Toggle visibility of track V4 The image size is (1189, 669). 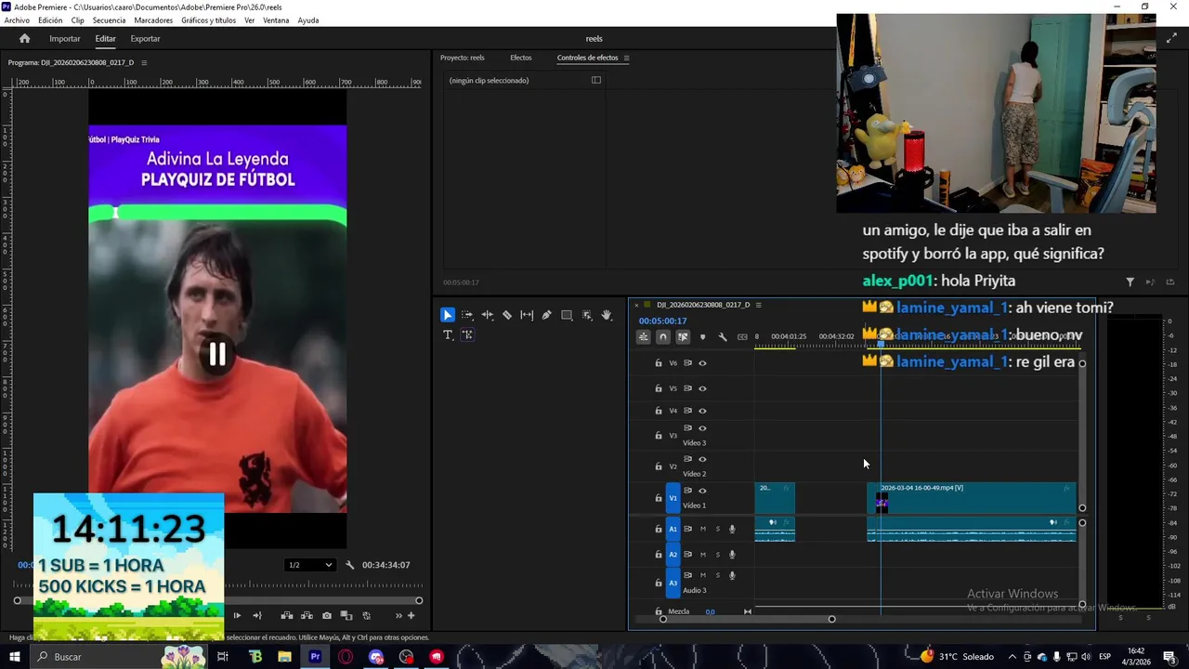(702, 411)
